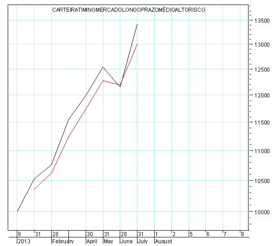Viewport: 273px width, 246px height.
Task: Click black line start point at 10000
Action: tap(17, 211)
